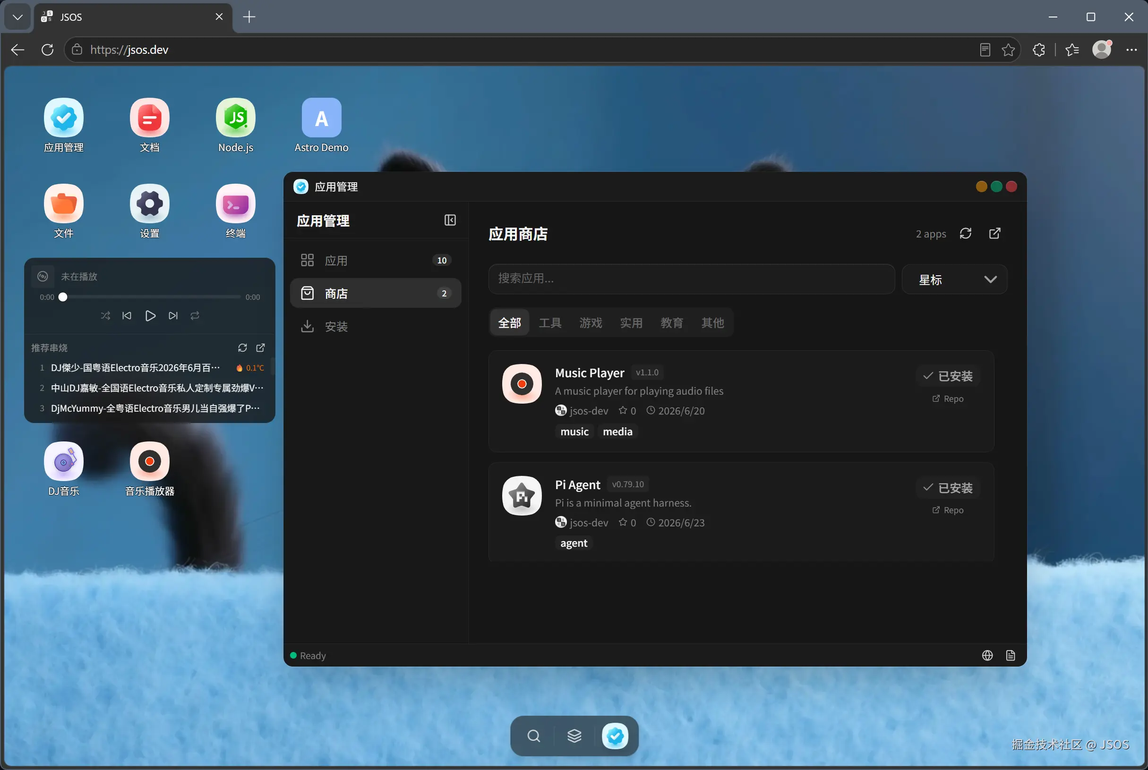Open the layers icon in the dock
This screenshot has height=770, width=1148.
574,736
